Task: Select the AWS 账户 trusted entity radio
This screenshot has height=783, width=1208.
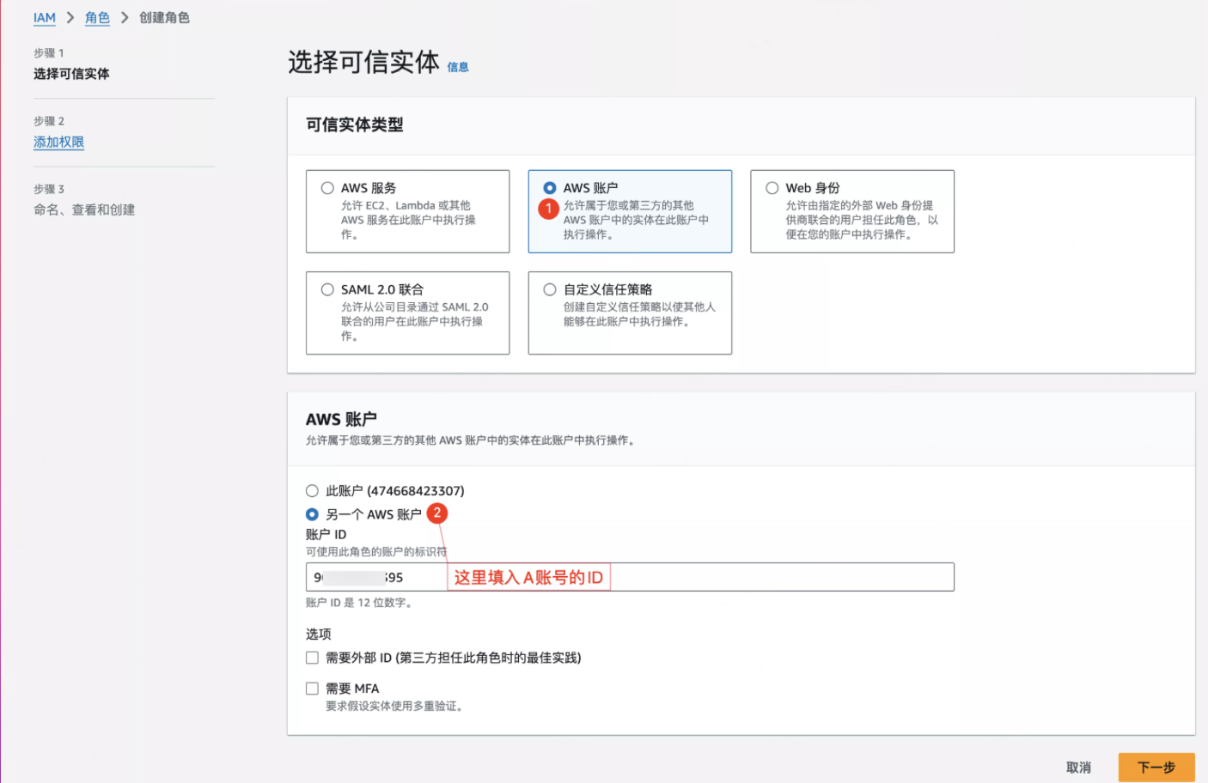Action: pyautogui.click(x=550, y=188)
